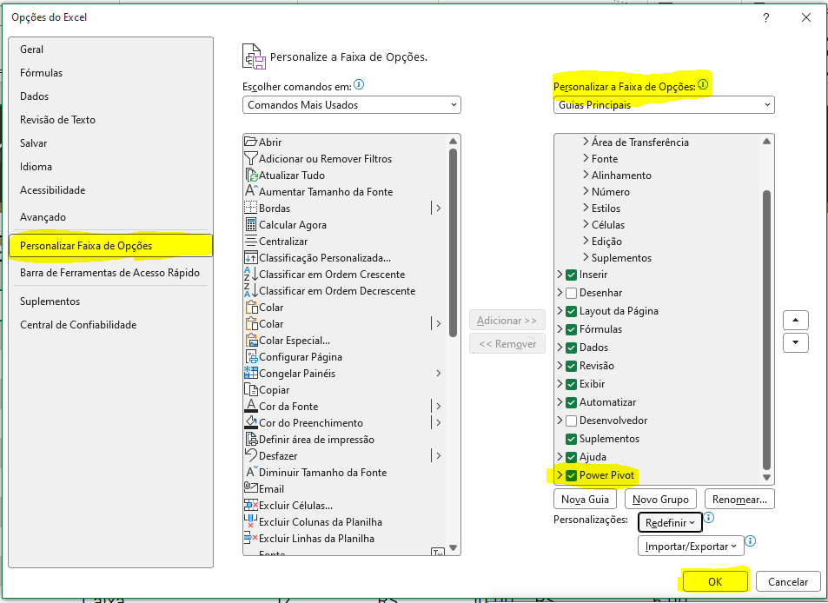Click the tabs tree vertical scrollbar
The image size is (828, 603).
coord(766,330)
